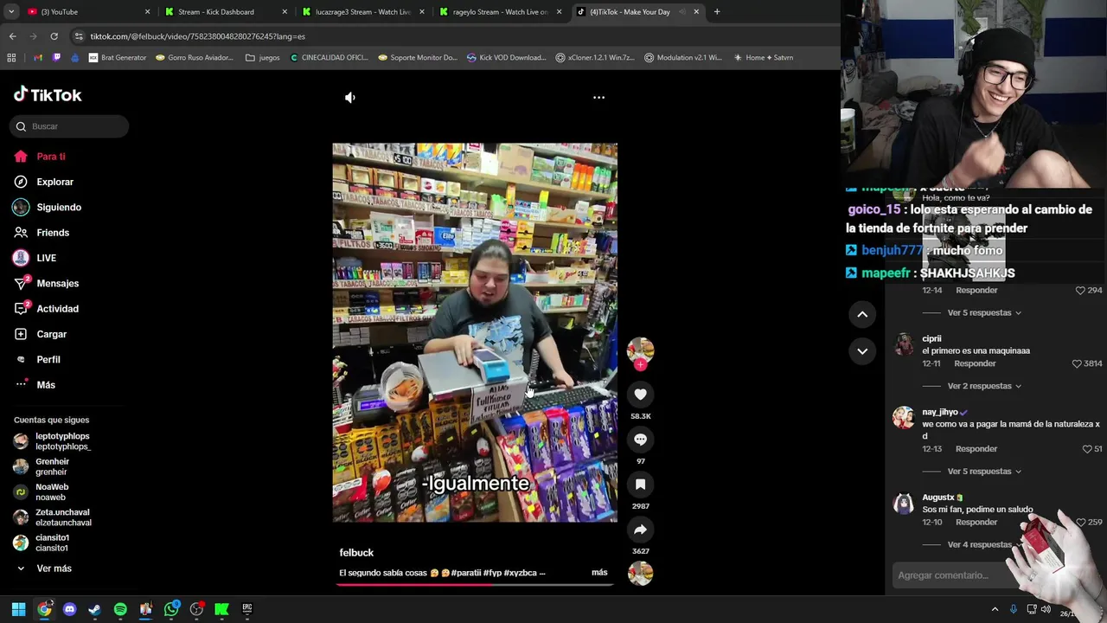Open the spinning sound disc avatar

point(640,574)
